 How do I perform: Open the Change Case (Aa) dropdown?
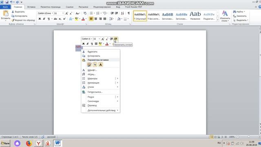(77, 13)
